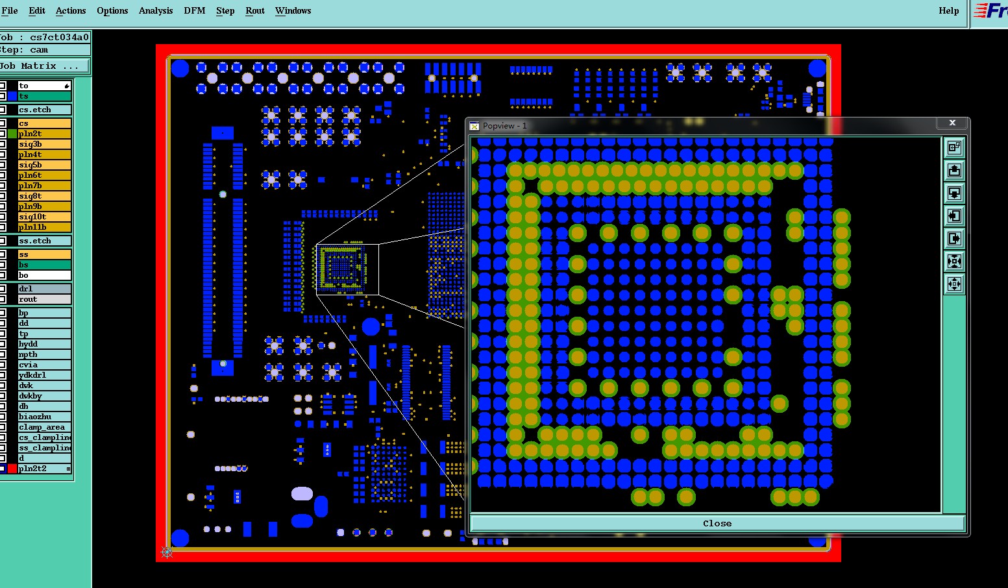The width and height of the screenshot is (1008, 588).
Task: Open the Actions menu
Action: pyautogui.click(x=71, y=10)
